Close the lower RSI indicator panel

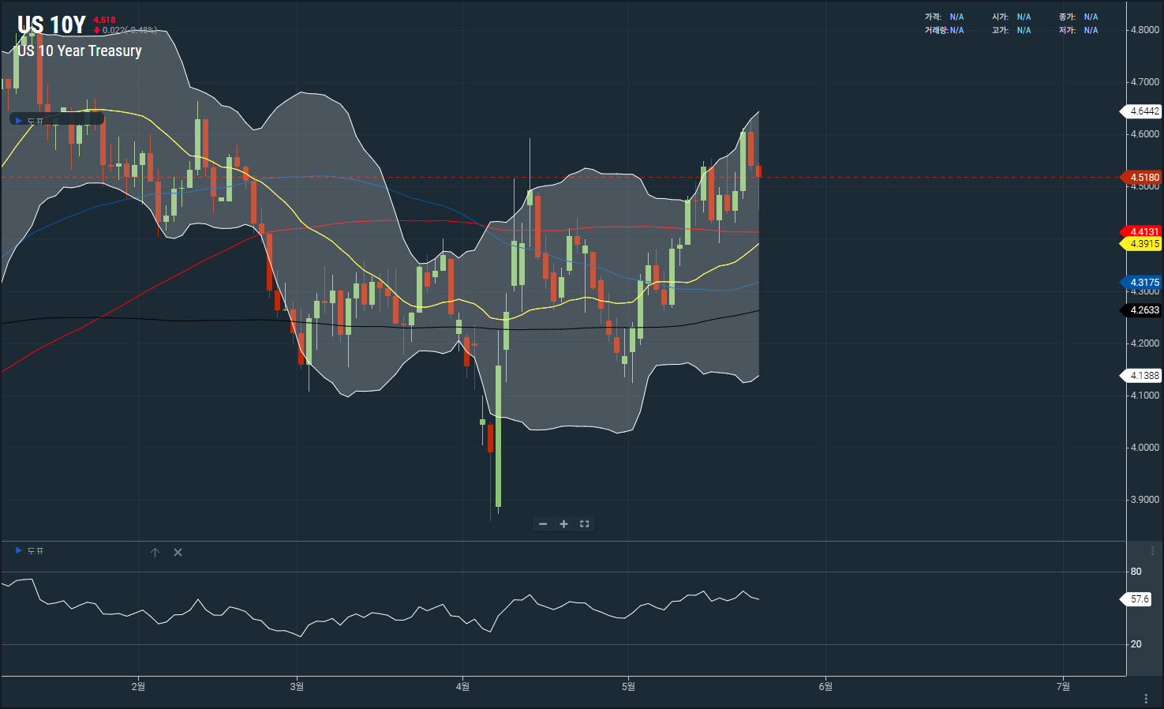coord(178,553)
